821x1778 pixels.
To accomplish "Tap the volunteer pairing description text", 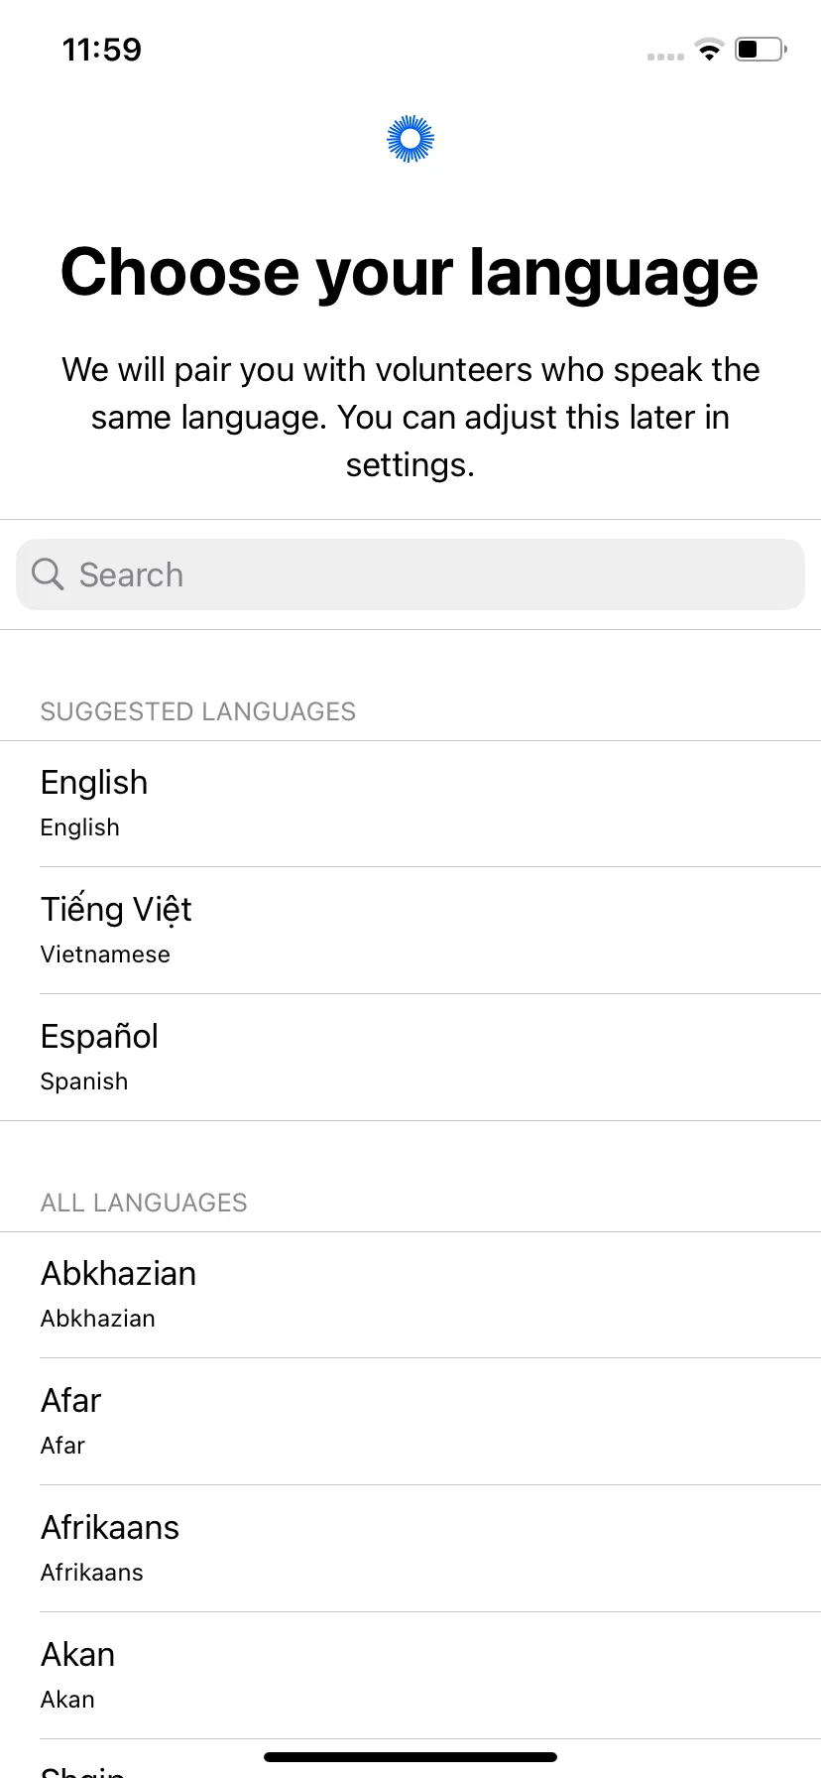I will [x=410, y=417].
